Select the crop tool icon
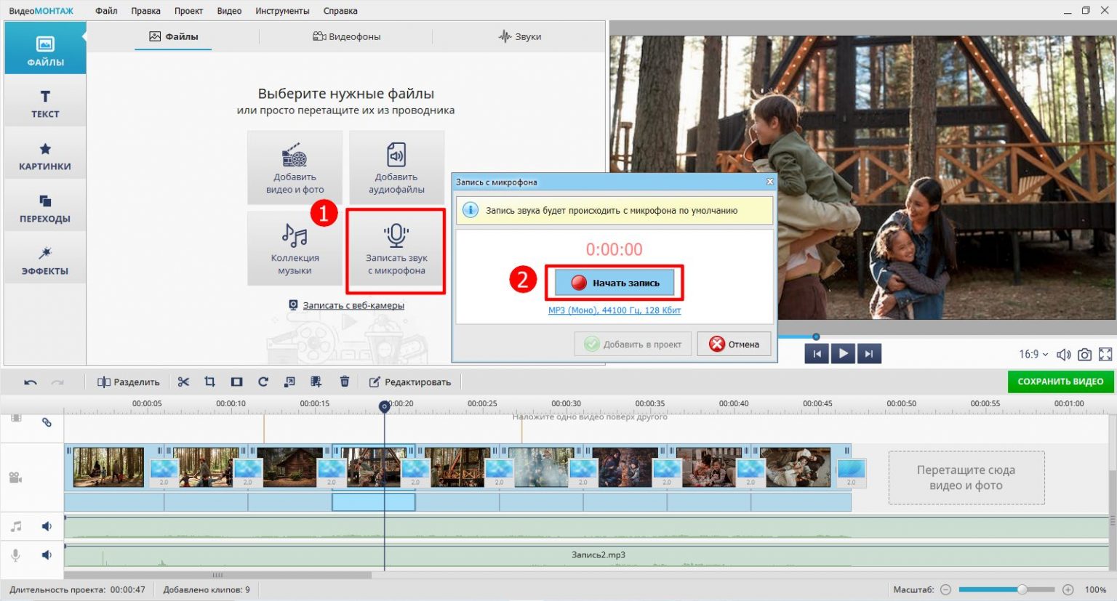The width and height of the screenshot is (1117, 601). (210, 382)
